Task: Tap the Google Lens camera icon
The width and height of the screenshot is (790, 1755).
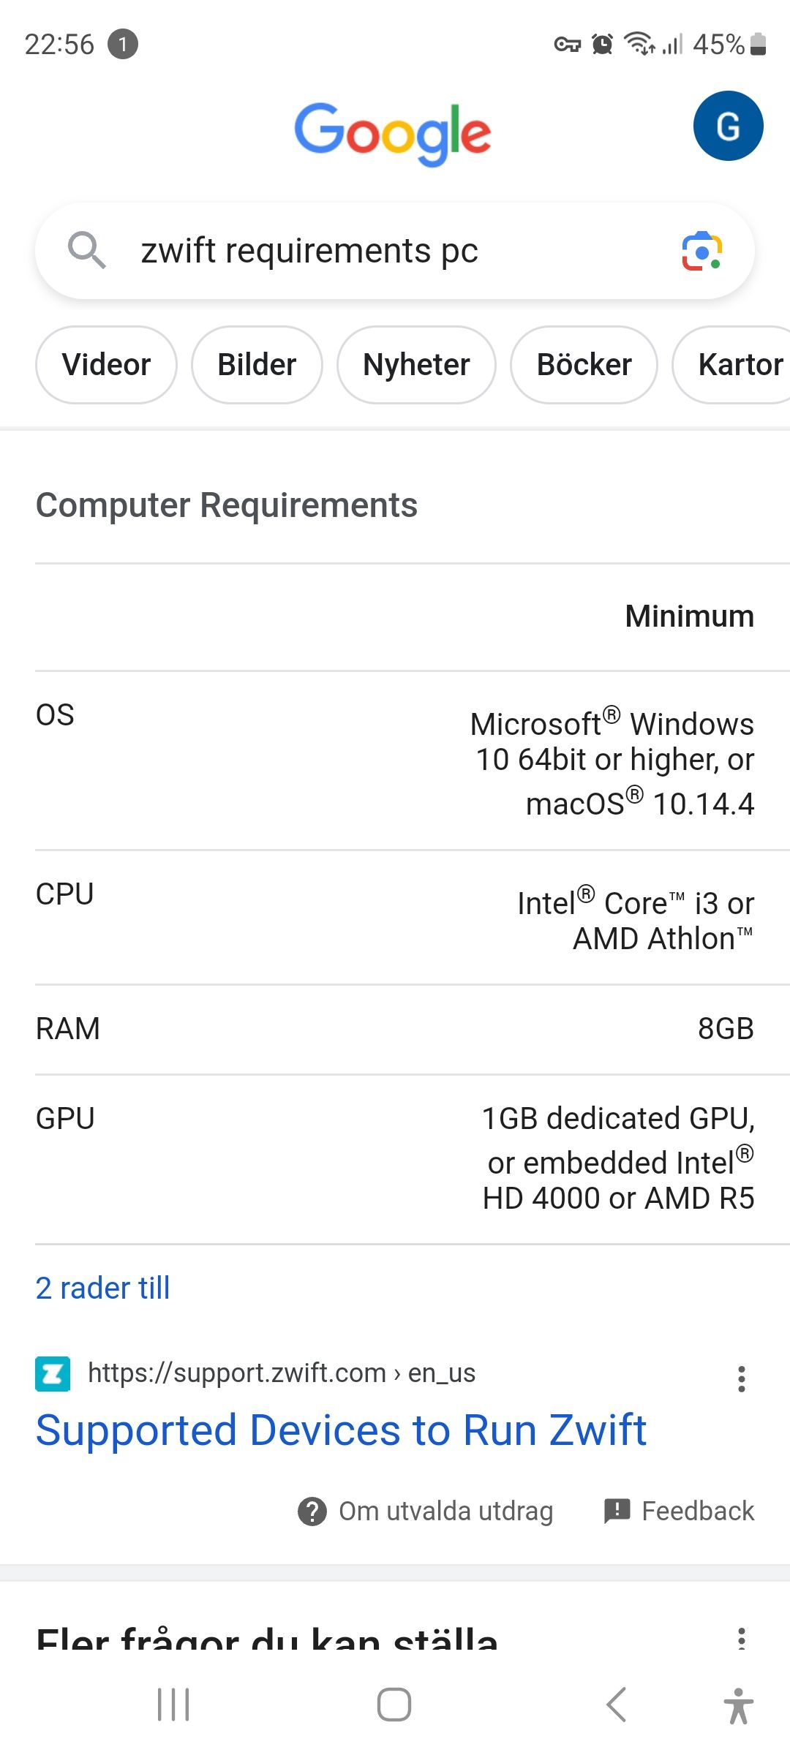Action: [x=702, y=252]
